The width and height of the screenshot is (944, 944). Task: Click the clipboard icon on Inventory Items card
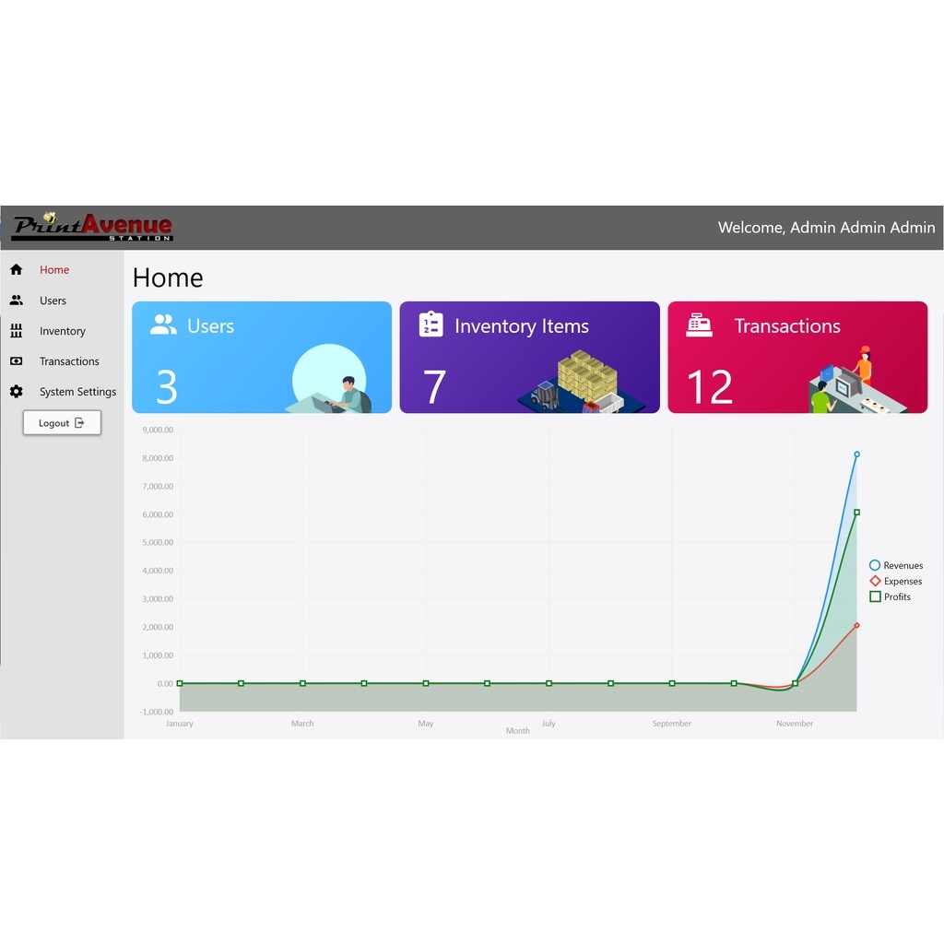click(431, 324)
